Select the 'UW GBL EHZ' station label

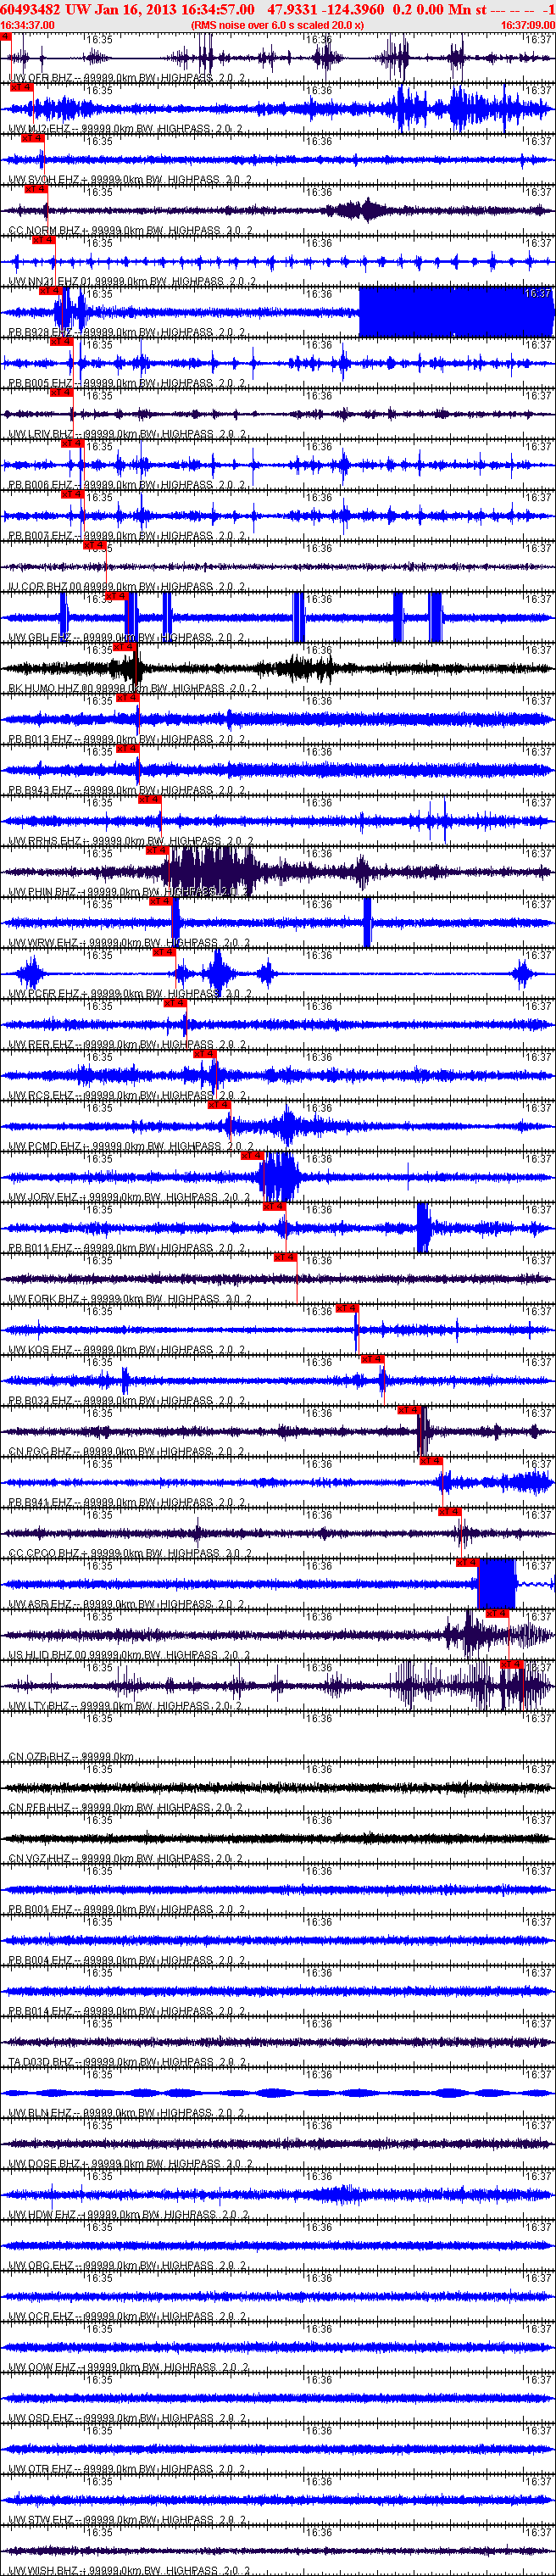pyautogui.click(x=40, y=638)
